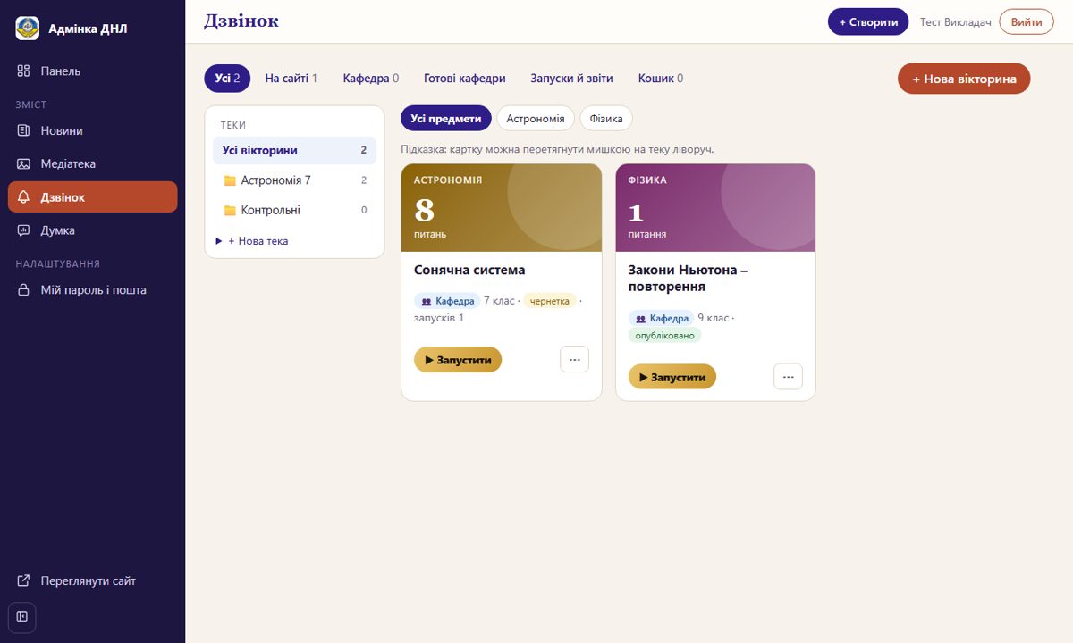1073x643 pixels.
Task: Click the + Нова вікторина button
Action: 964,79
